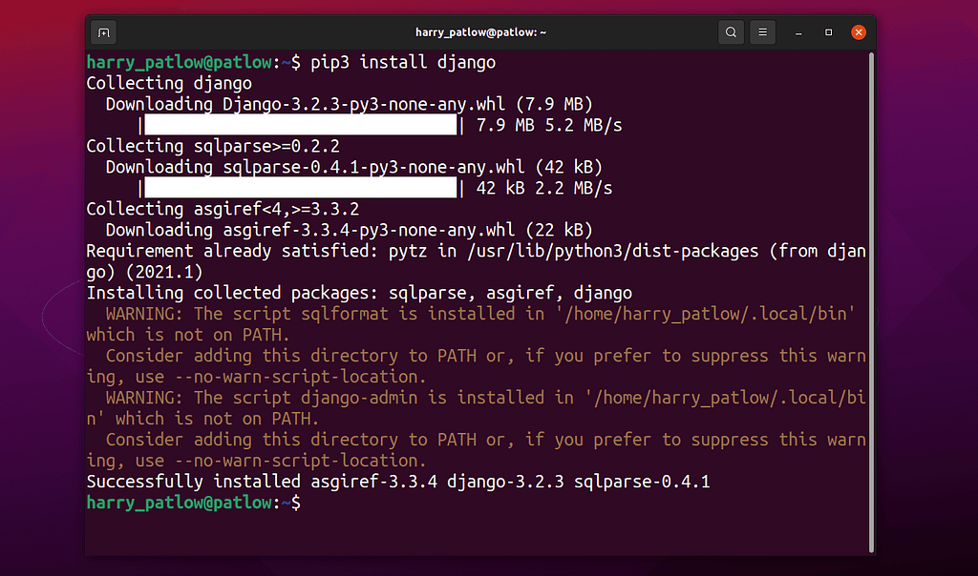The width and height of the screenshot is (978, 576).
Task: Click the '7.9 MB 5.2 MB/s' speed text
Action: coord(549,125)
